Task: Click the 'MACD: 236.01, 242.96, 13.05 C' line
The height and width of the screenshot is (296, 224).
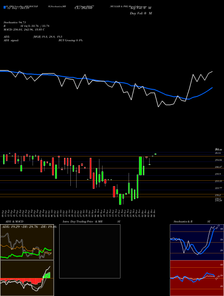Action: coord(24,30)
